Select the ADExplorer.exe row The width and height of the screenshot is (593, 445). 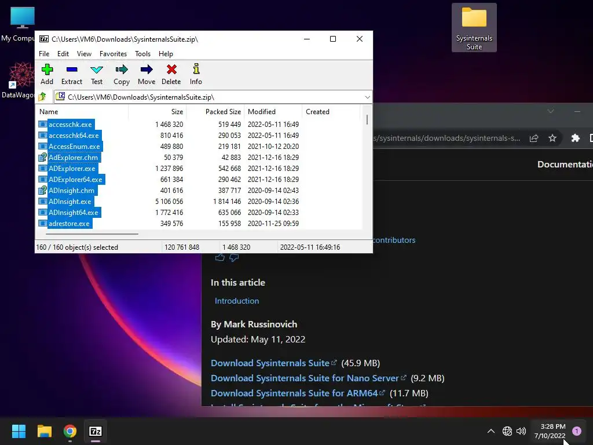pos(199,168)
